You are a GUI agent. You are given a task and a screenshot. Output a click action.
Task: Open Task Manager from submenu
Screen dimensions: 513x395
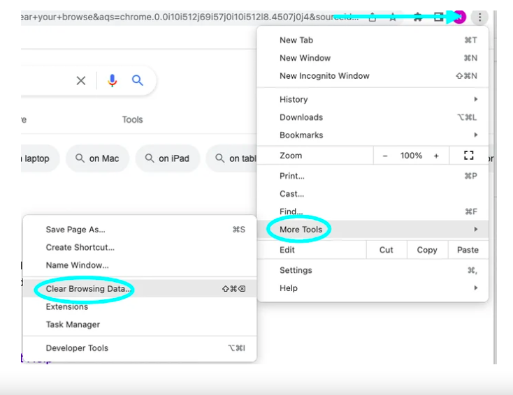click(140, 325)
